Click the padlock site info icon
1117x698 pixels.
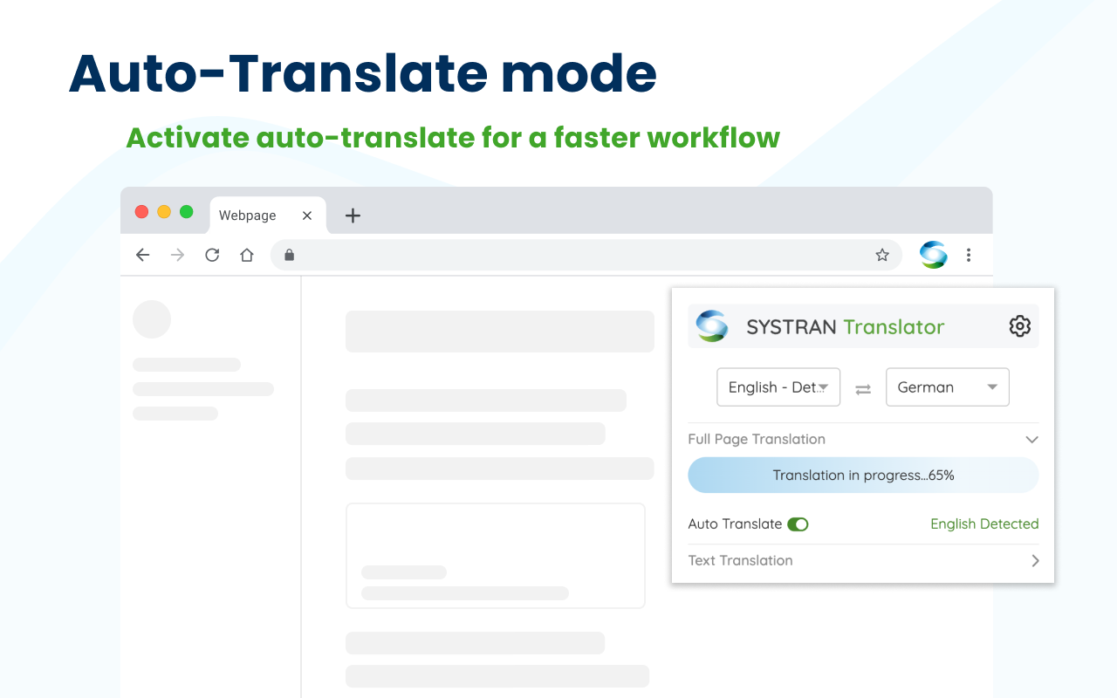(289, 255)
